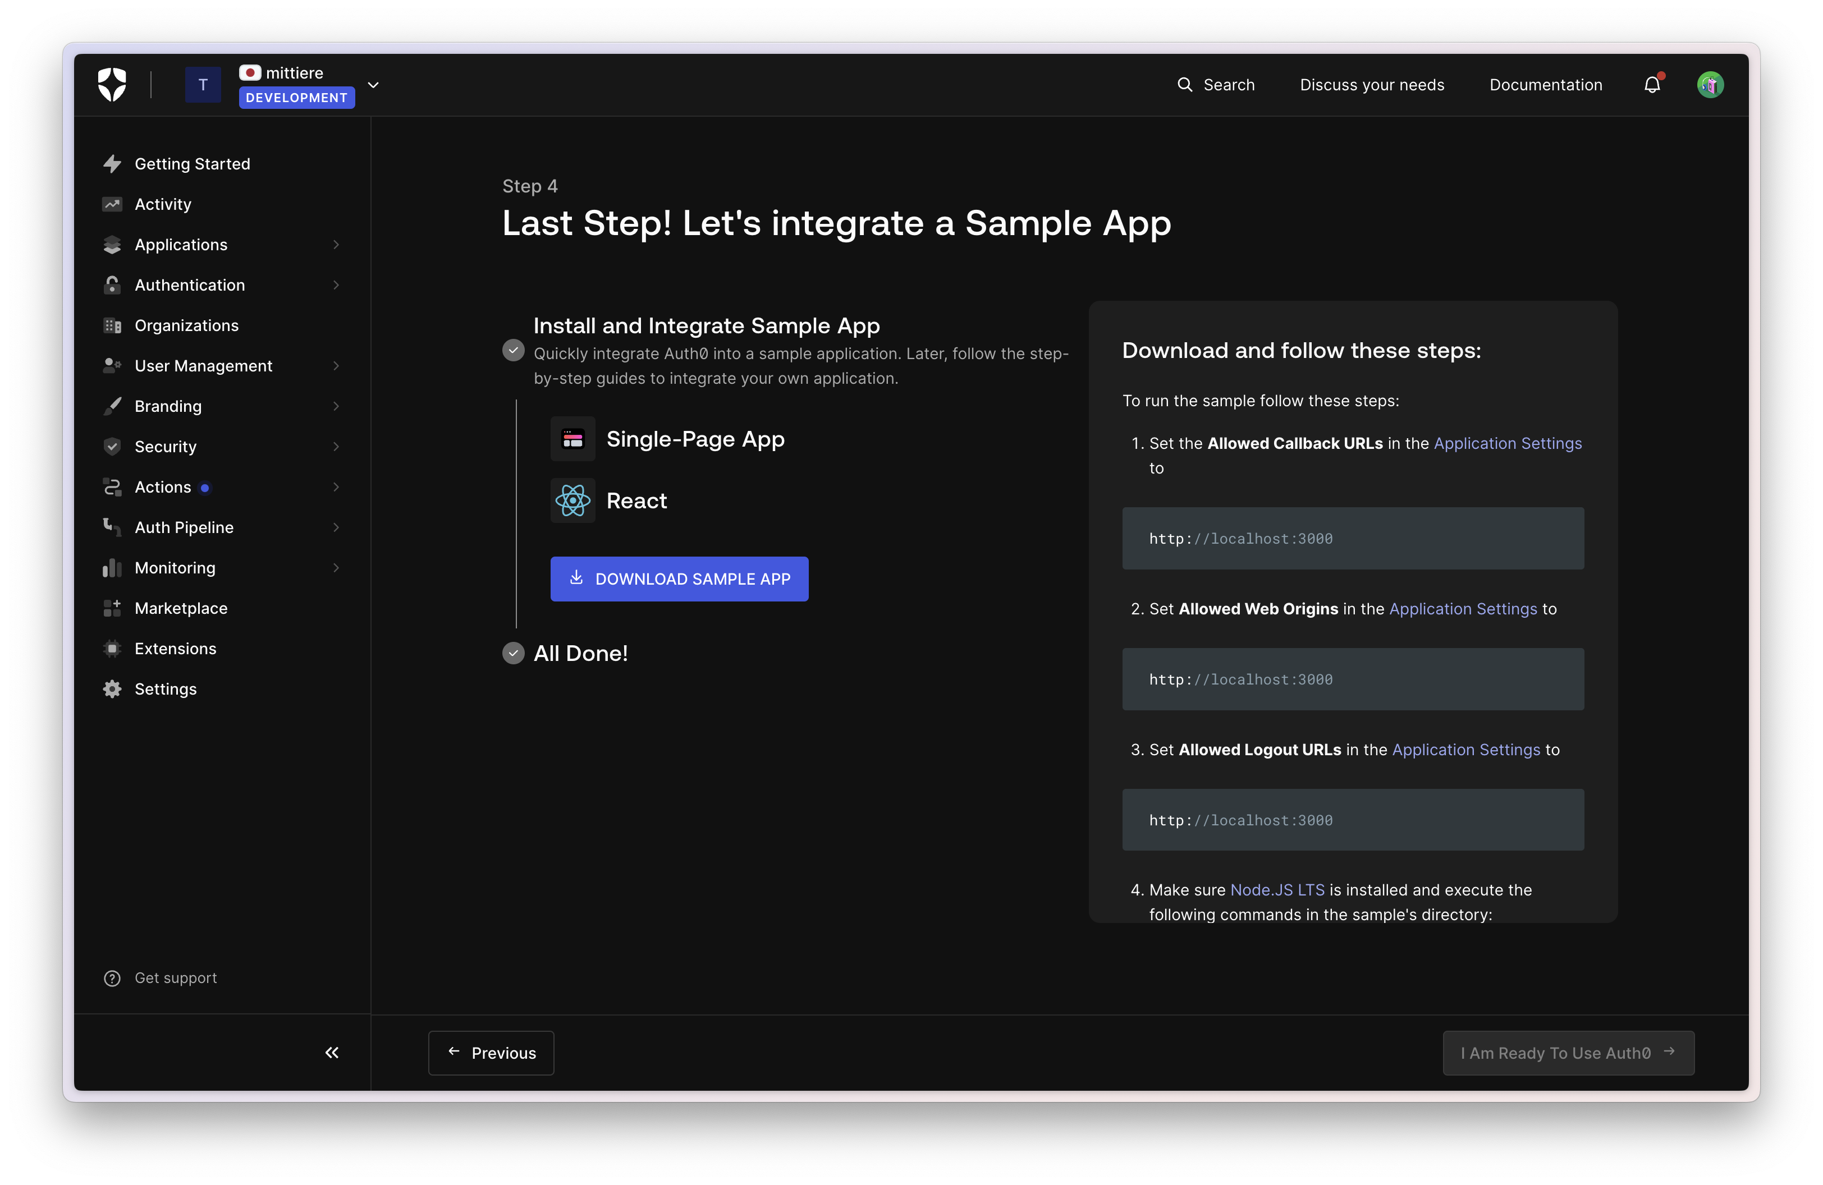Open the Documentation top nav item
This screenshot has height=1185, width=1823.
(x=1545, y=85)
